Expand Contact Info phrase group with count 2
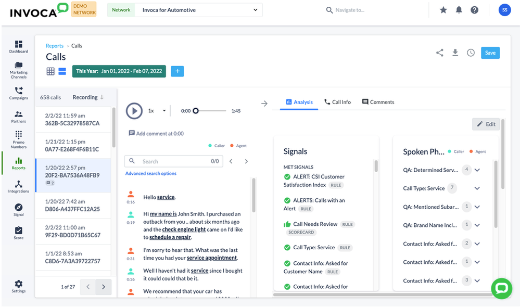The image size is (520, 307). tap(477, 244)
